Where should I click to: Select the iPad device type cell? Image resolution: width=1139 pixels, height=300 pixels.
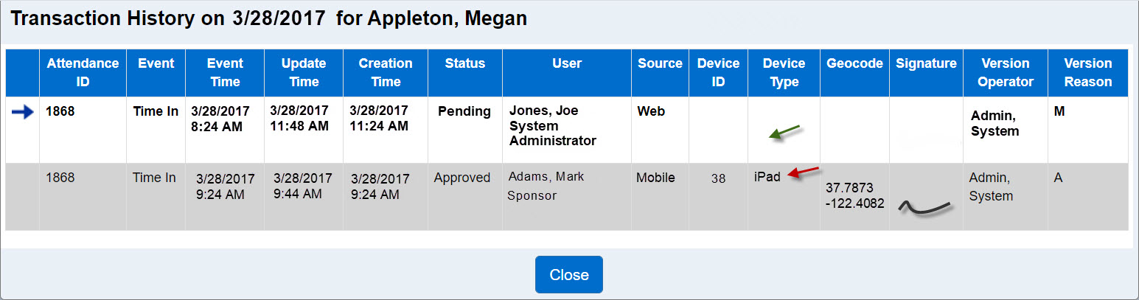(767, 177)
